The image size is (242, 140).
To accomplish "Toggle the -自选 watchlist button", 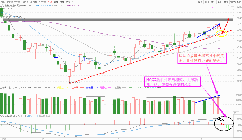I will [233, 2].
